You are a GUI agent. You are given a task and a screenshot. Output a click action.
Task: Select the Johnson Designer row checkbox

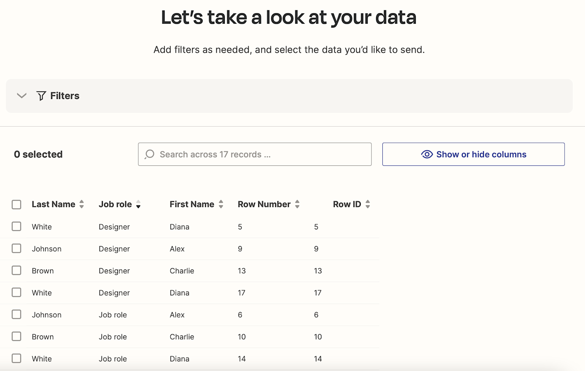(16, 249)
